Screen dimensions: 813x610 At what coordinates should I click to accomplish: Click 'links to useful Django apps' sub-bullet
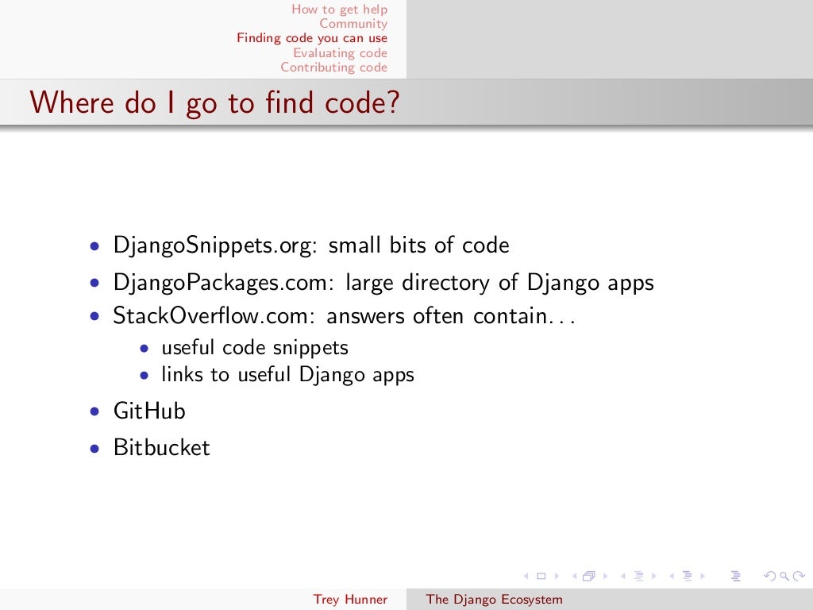tap(287, 375)
